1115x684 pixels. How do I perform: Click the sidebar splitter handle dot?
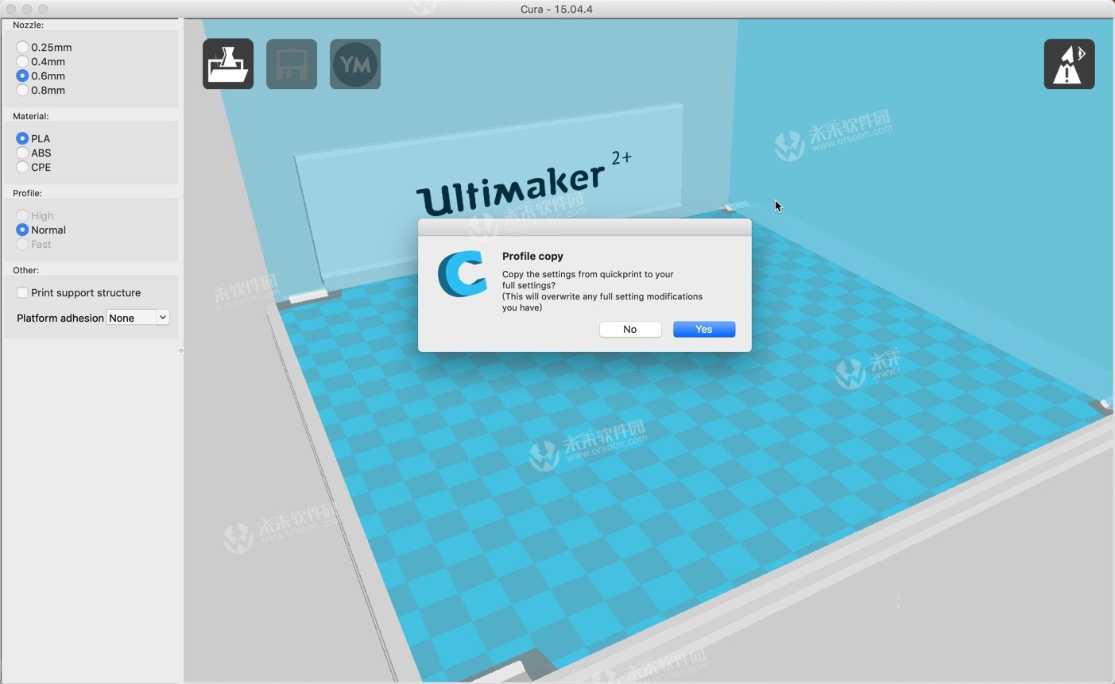coord(180,350)
